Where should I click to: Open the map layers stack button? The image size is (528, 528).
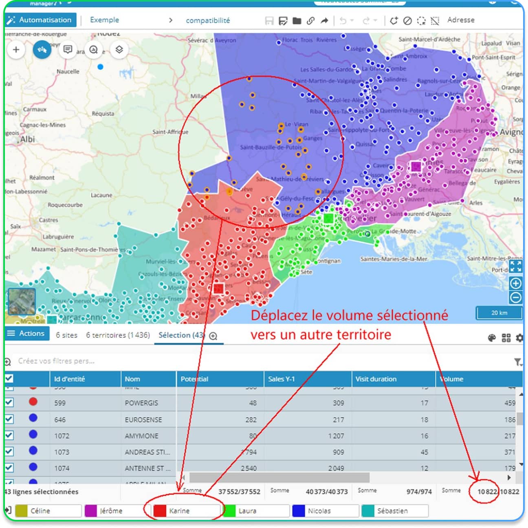119,50
